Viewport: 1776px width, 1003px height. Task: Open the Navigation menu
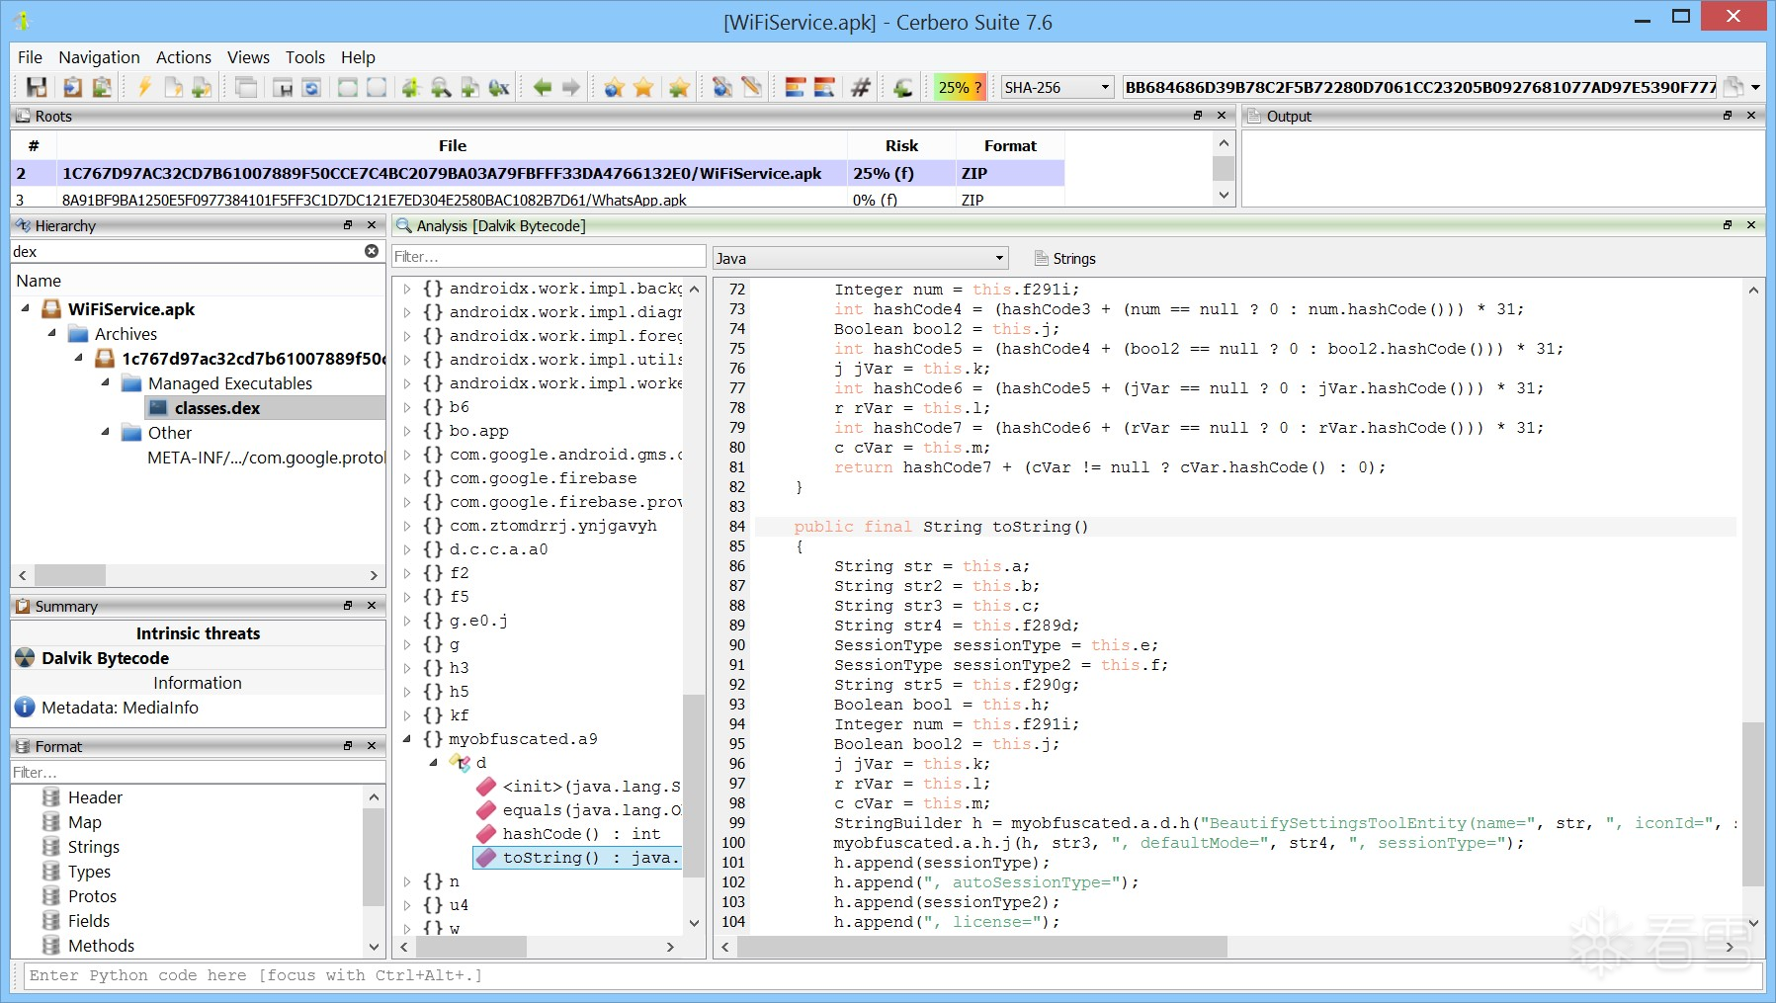coord(99,57)
